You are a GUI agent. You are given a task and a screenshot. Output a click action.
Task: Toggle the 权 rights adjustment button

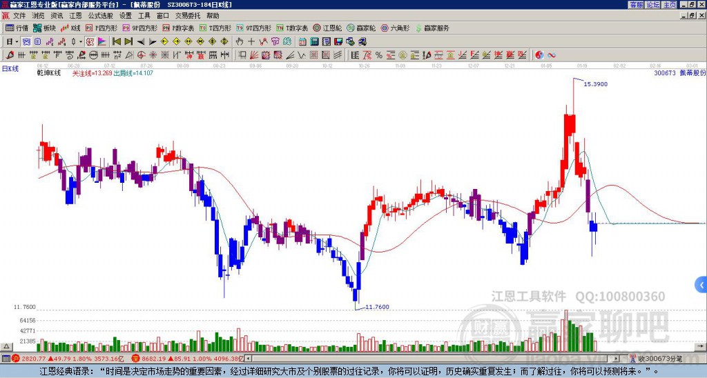[x=90, y=42]
